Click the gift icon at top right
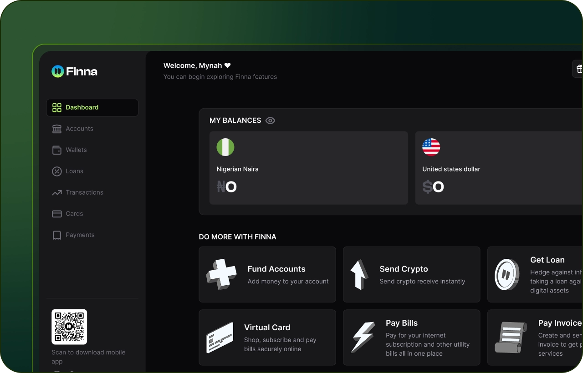This screenshot has height=373, width=583. pos(578,69)
